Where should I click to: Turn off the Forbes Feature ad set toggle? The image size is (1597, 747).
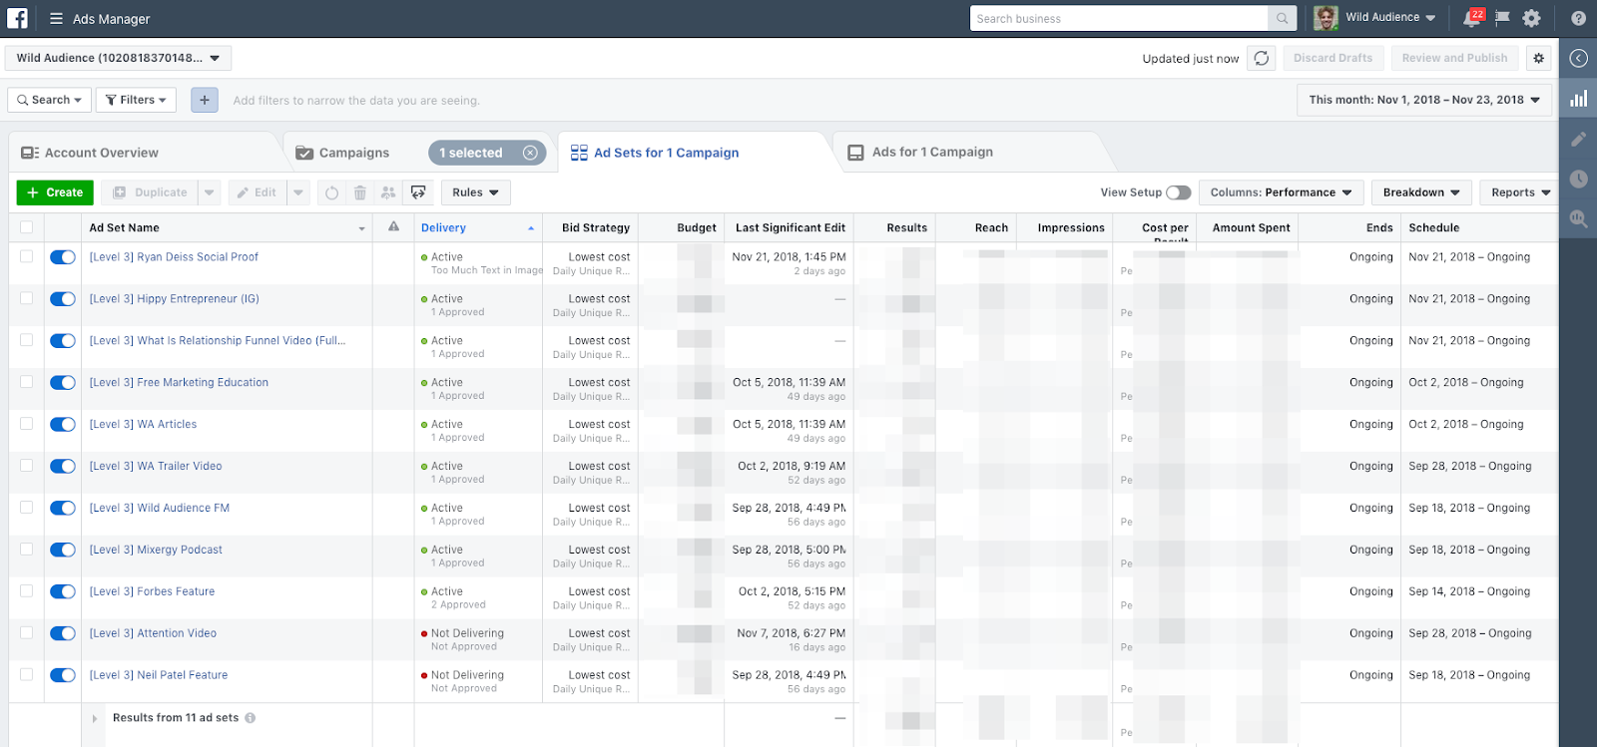(63, 591)
